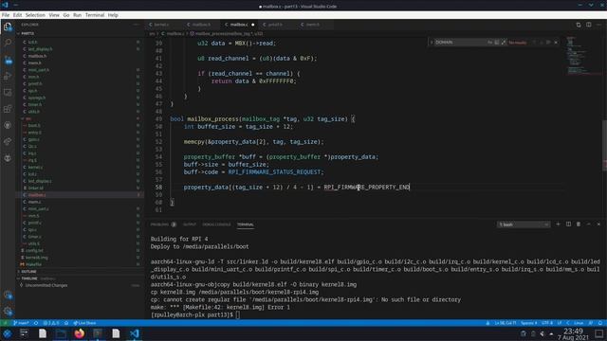Click the git branch indicator in status bar

coord(21,323)
